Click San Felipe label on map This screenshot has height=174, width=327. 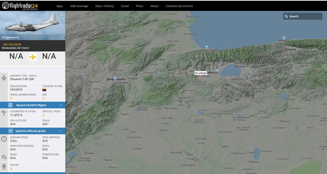tap(159, 59)
